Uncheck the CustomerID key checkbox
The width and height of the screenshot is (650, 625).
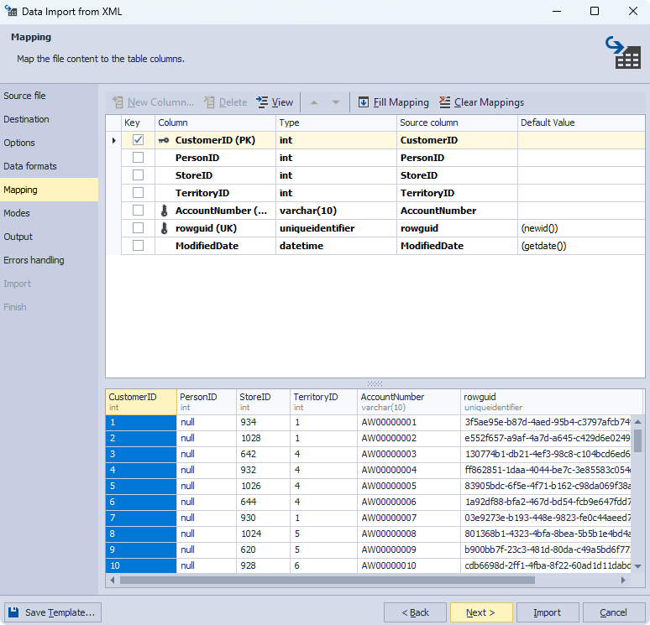[x=138, y=140]
